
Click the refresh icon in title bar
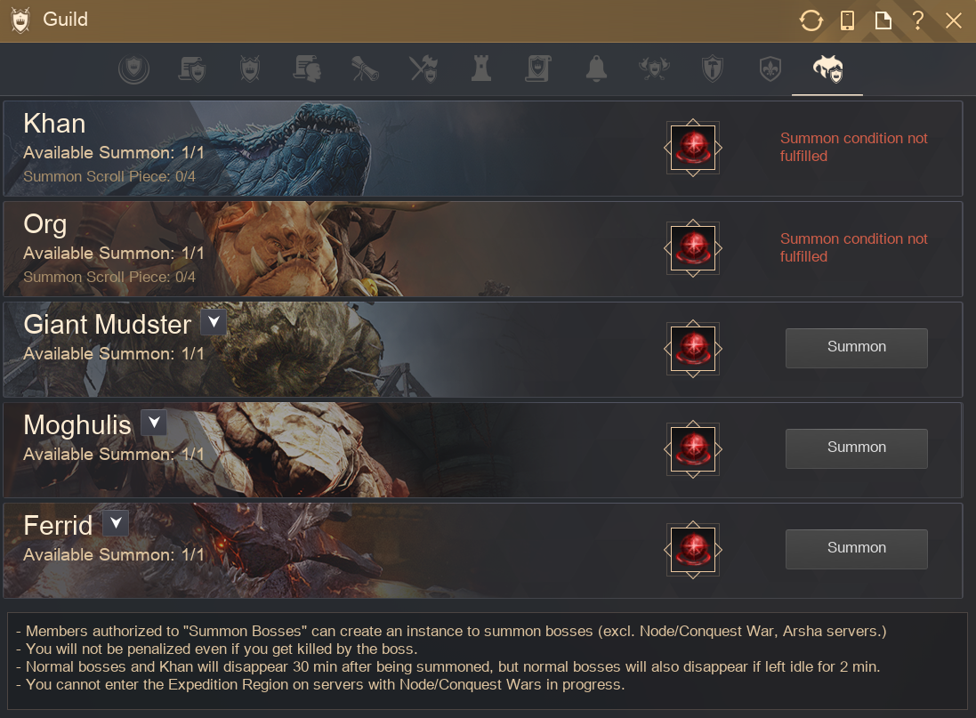tap(811, 20)
